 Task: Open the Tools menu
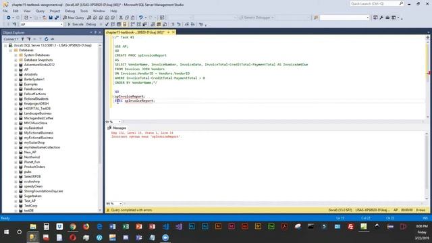coord(84,11)
